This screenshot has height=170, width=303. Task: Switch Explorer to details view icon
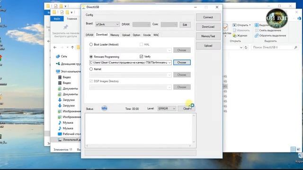pyautogui.click(x=293, y=149)
